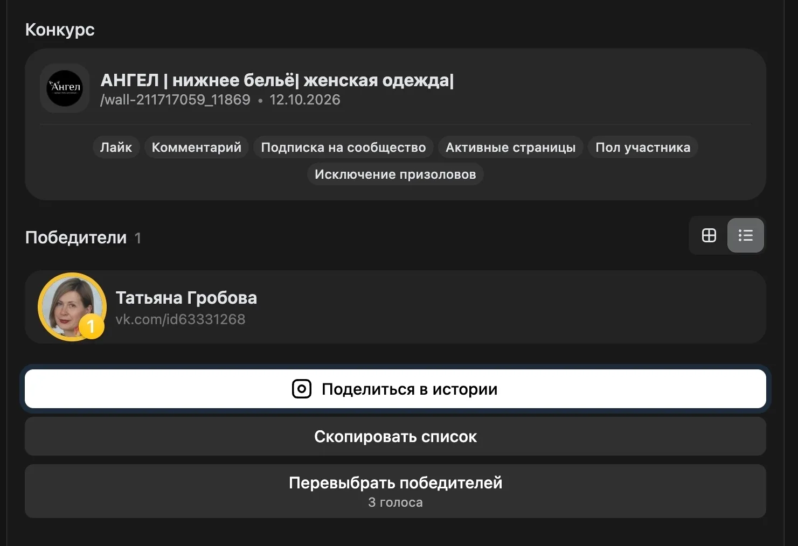Click the Конкурс heading
The image size is (798, 546).
point(60,30)
